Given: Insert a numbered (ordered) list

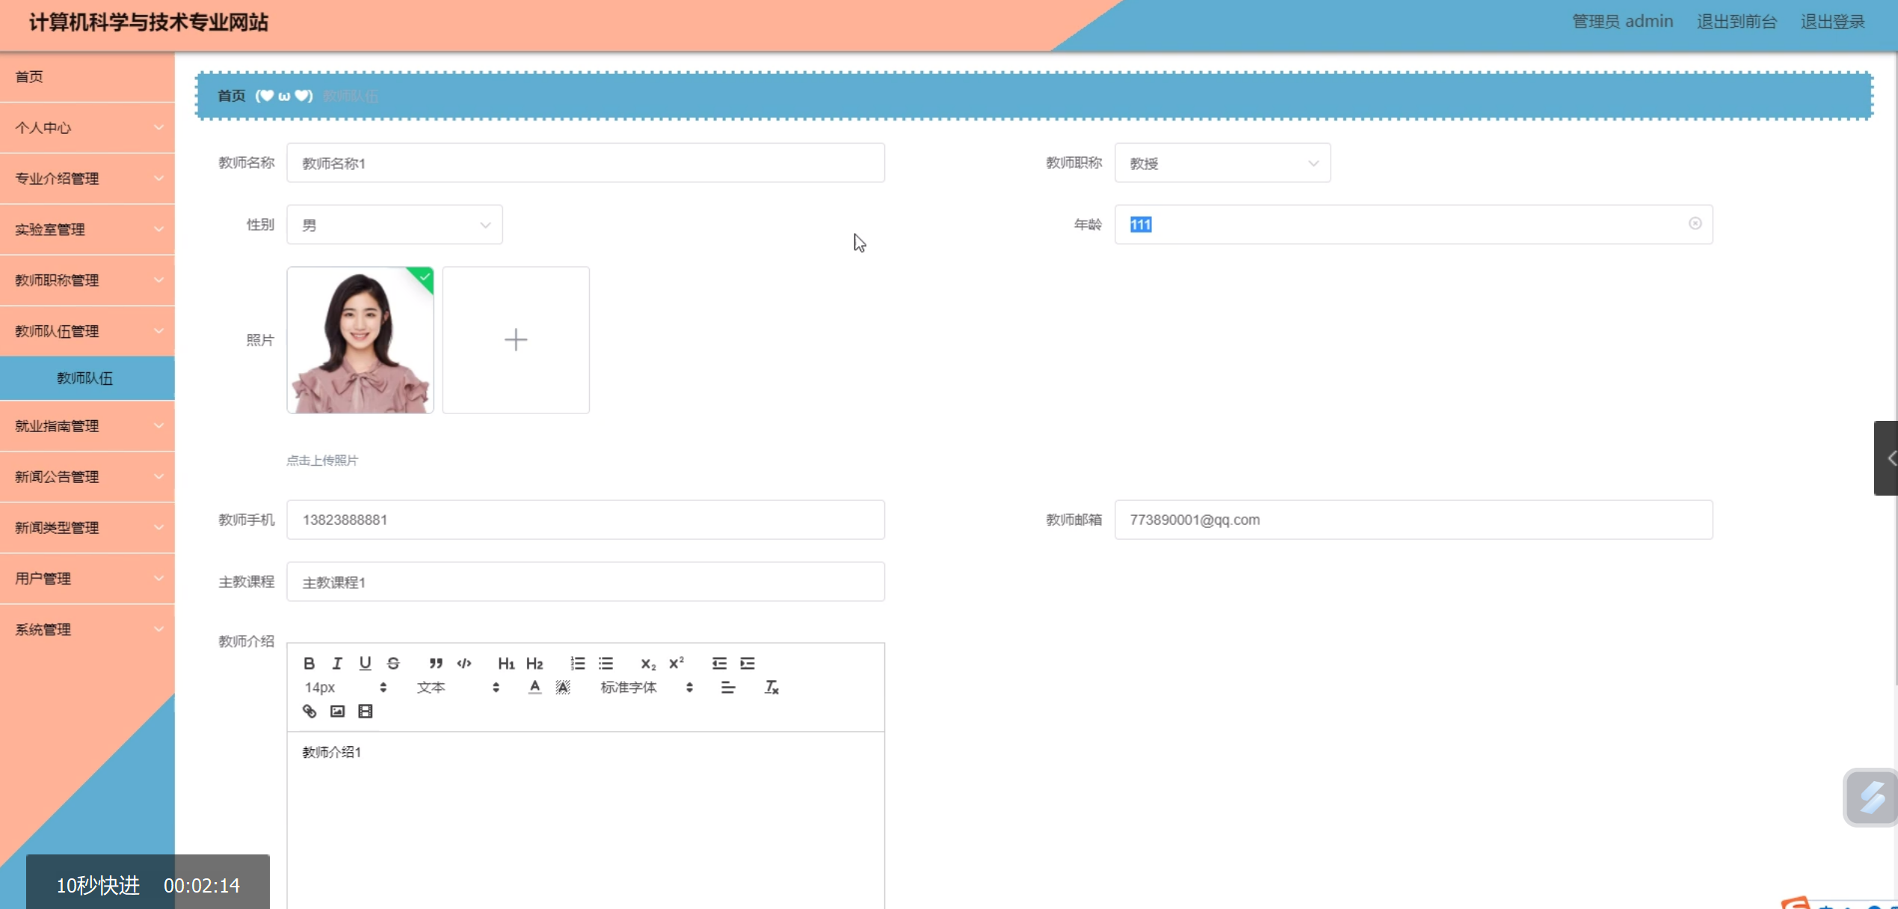Looking at the screenshot, I should [x=578, y=663].
